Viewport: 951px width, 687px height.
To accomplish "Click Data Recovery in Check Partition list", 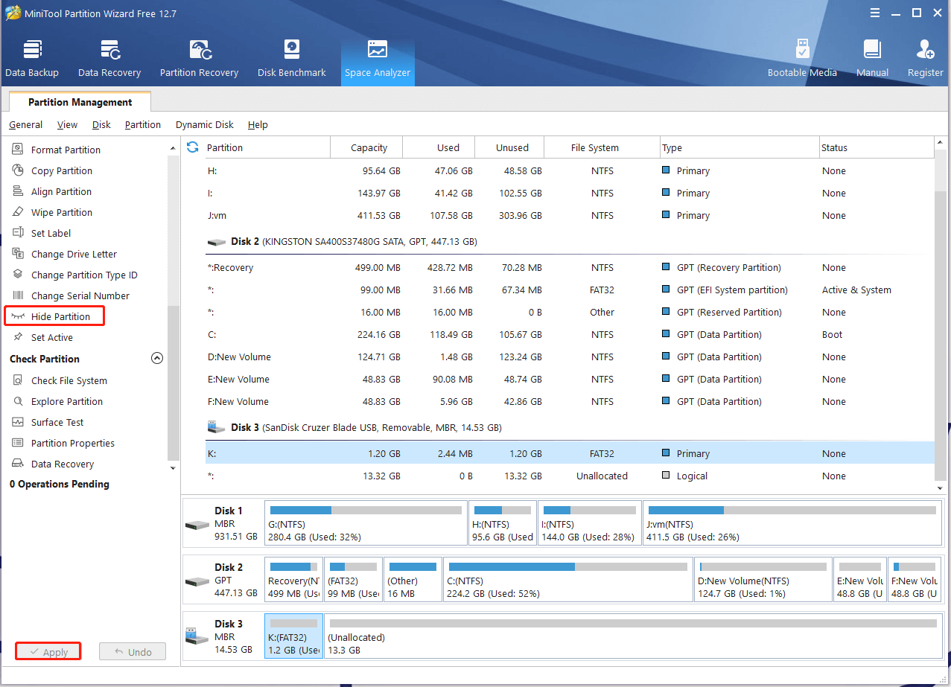I will coord(63,464).
